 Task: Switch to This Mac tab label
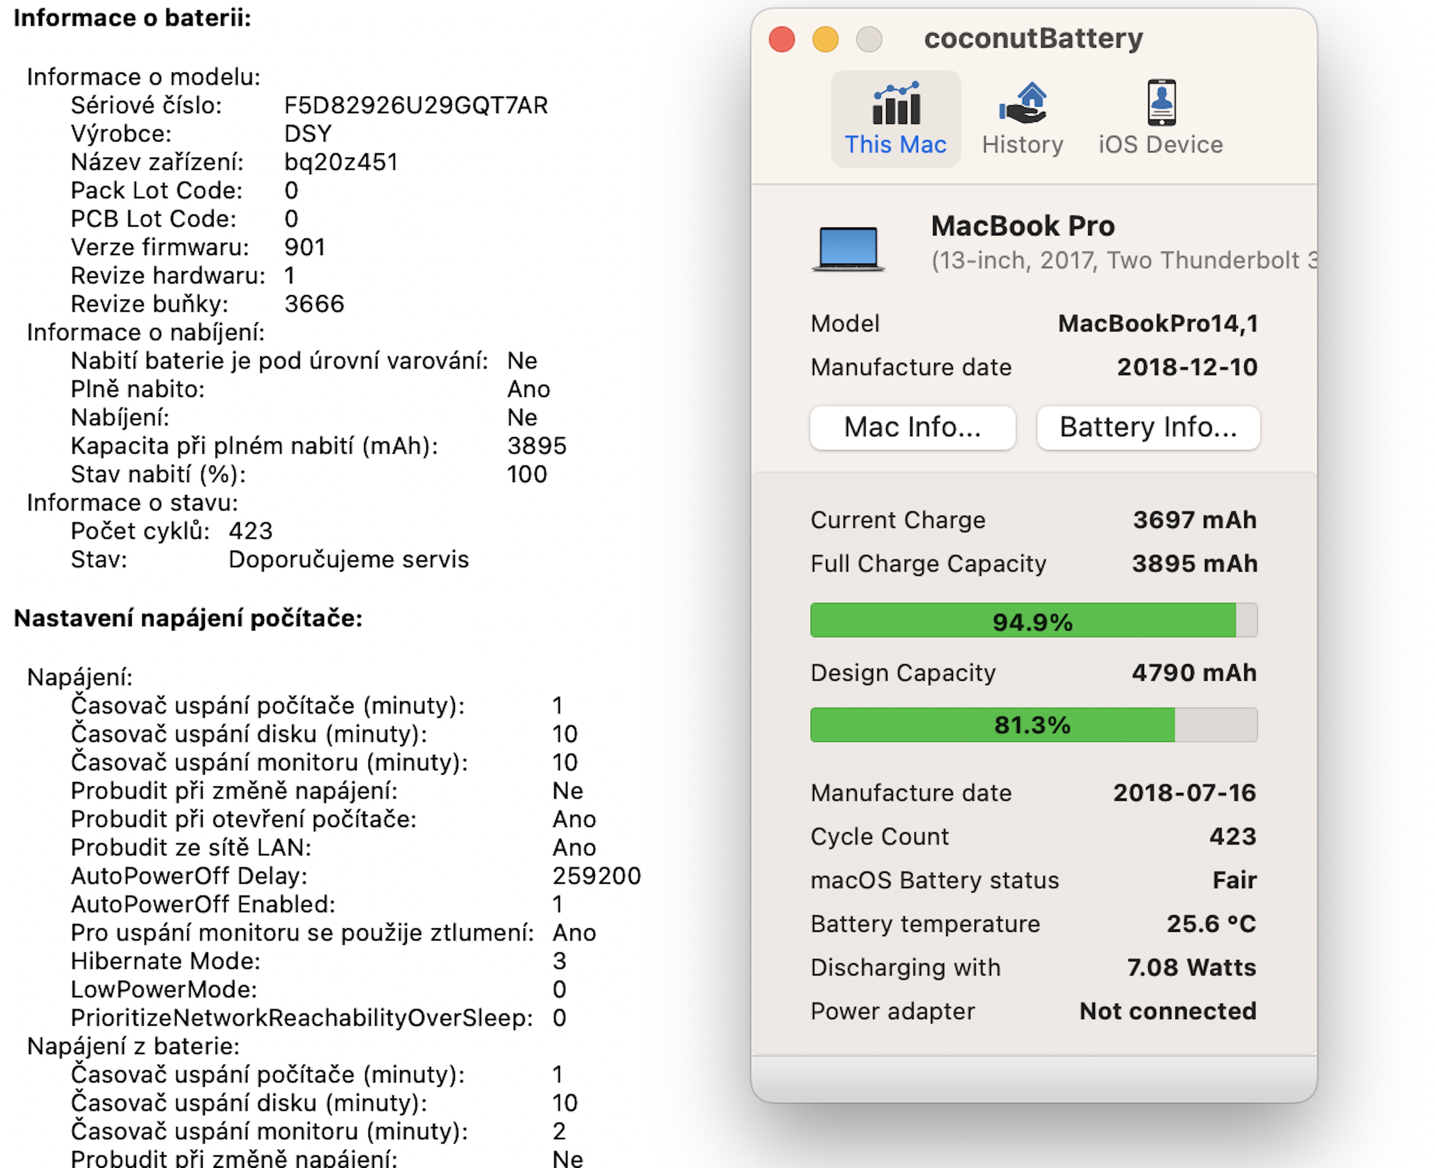(x=895, y=145)
